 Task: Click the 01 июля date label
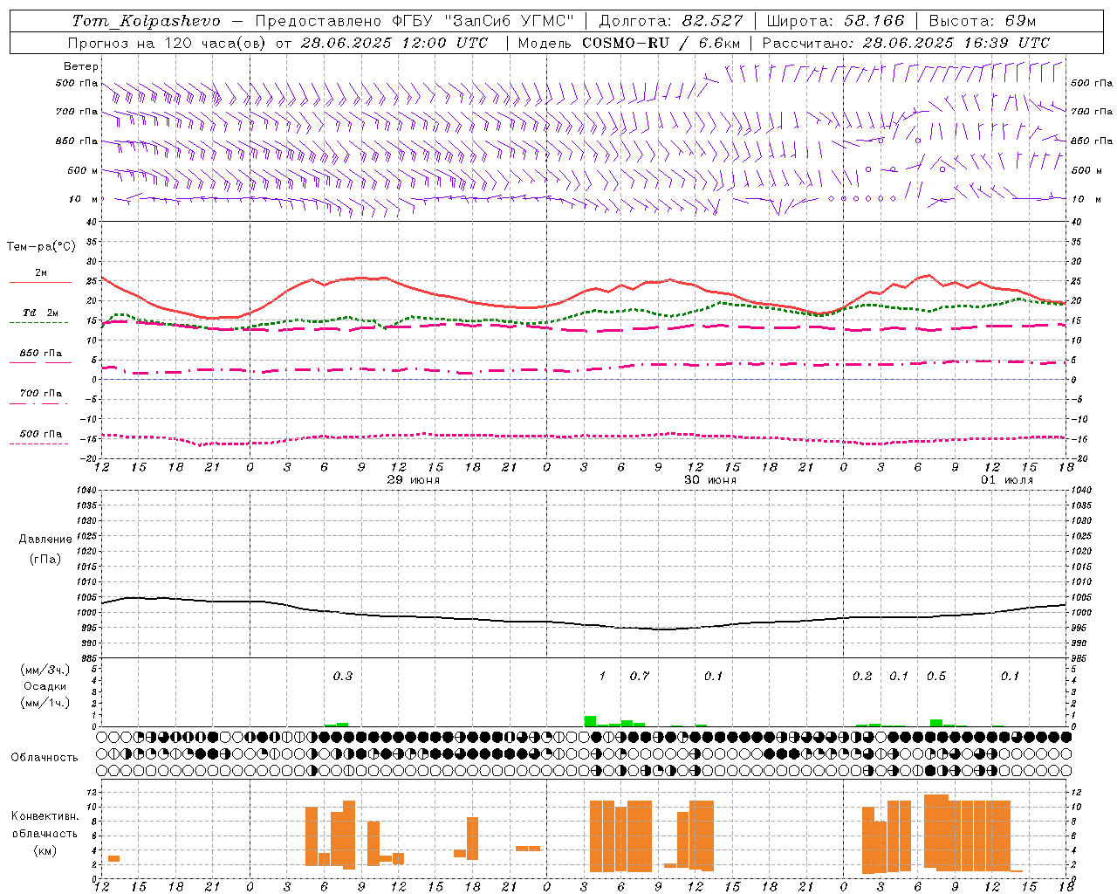click(1006, 480)
